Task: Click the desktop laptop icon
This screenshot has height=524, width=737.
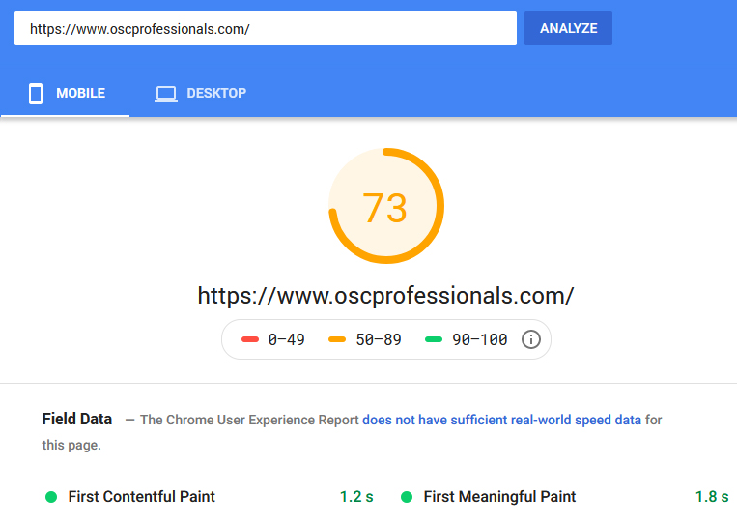Action: (166, 94)
